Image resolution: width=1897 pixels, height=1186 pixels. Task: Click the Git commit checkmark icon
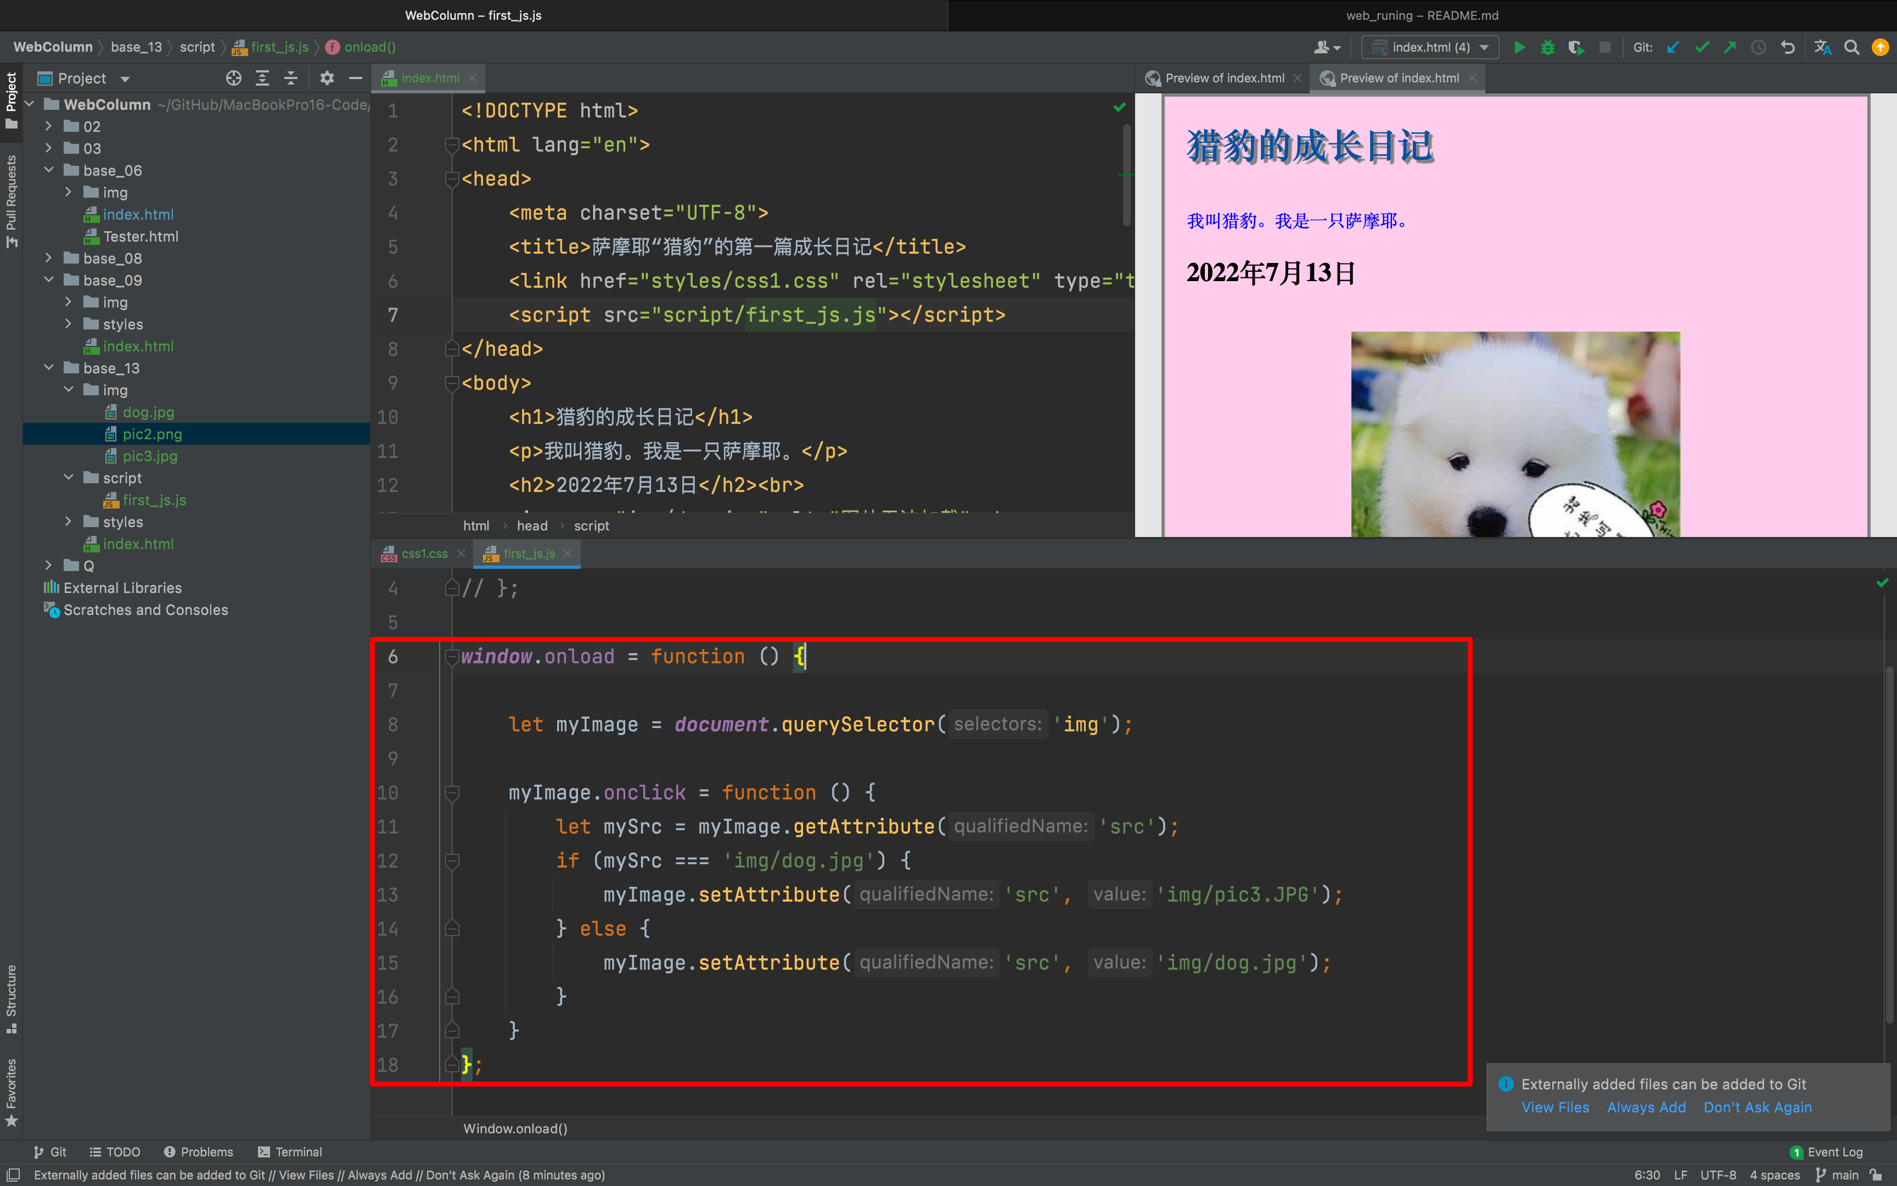pyautogui.click(x=1702, y=47)
